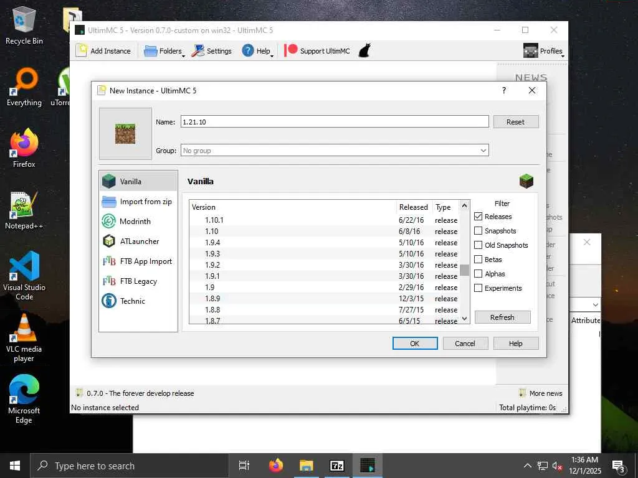Screen dimensions: 638x478
Task: Select FTB App Import page
Action: coord(138,261)
